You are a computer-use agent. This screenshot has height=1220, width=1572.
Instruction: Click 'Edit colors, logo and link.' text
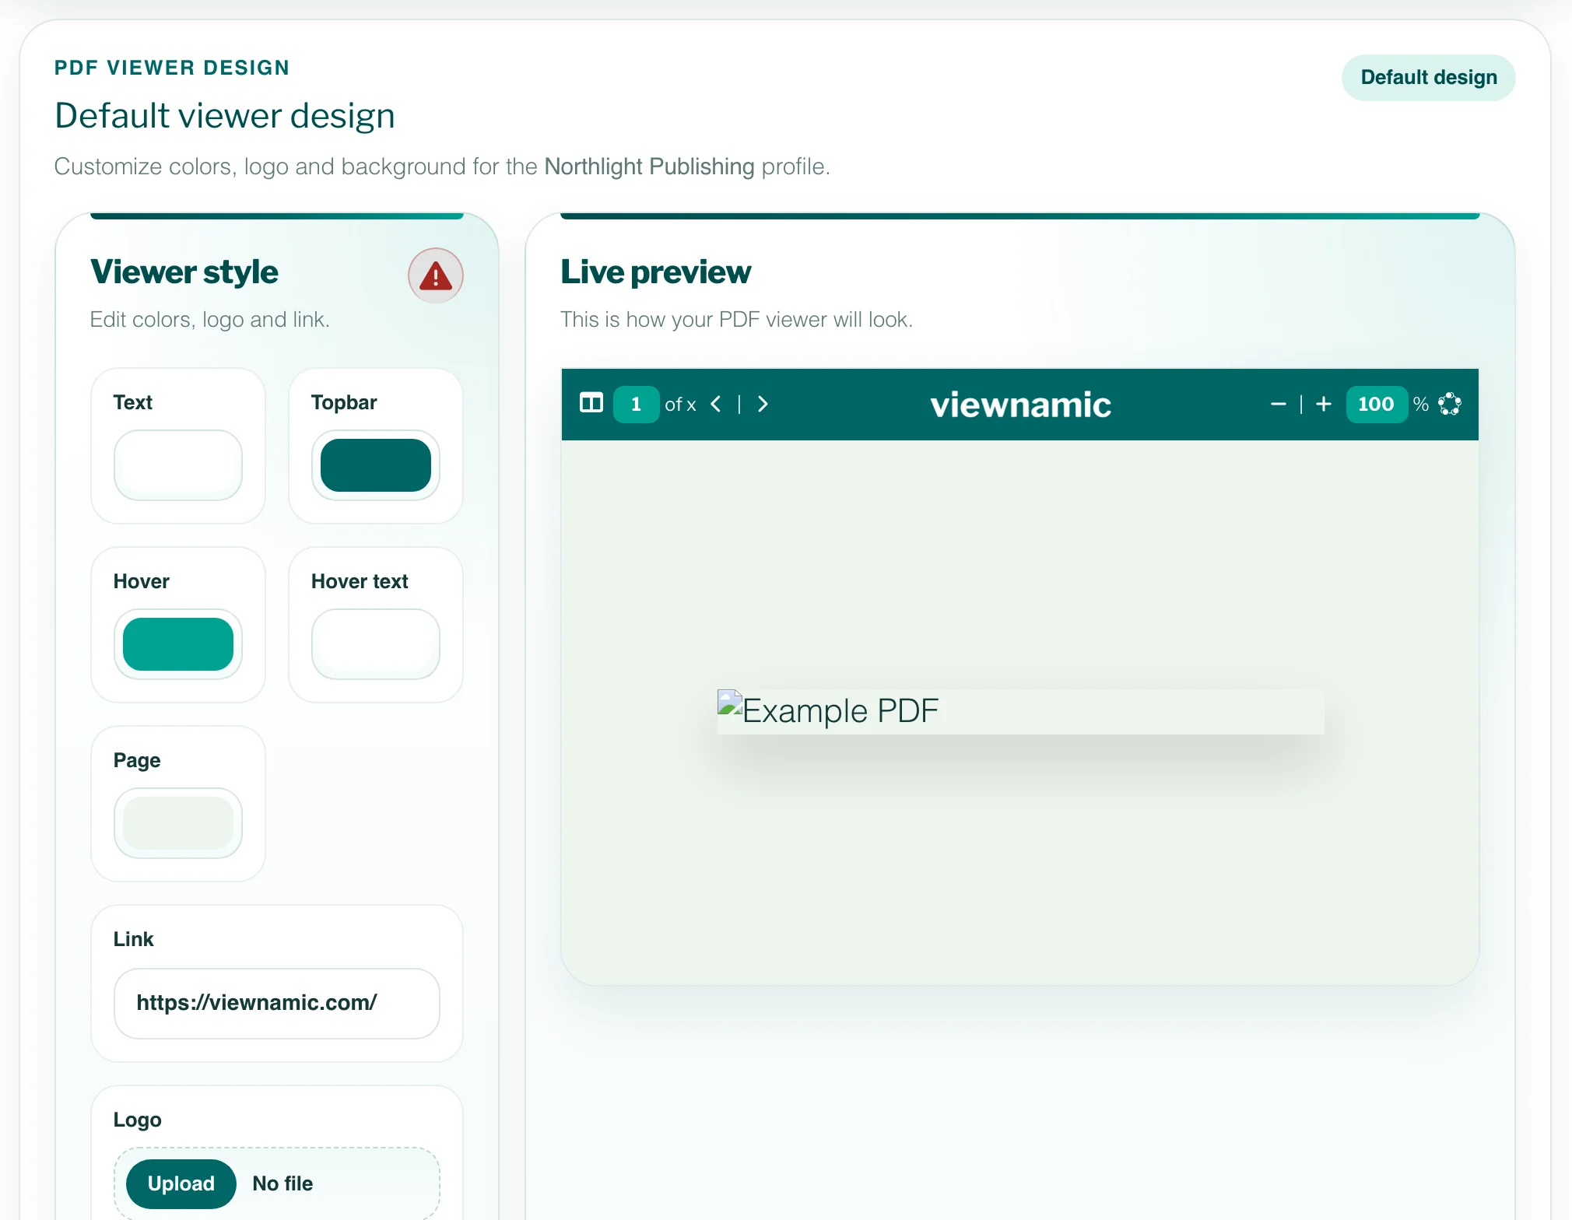click(210, 320)
